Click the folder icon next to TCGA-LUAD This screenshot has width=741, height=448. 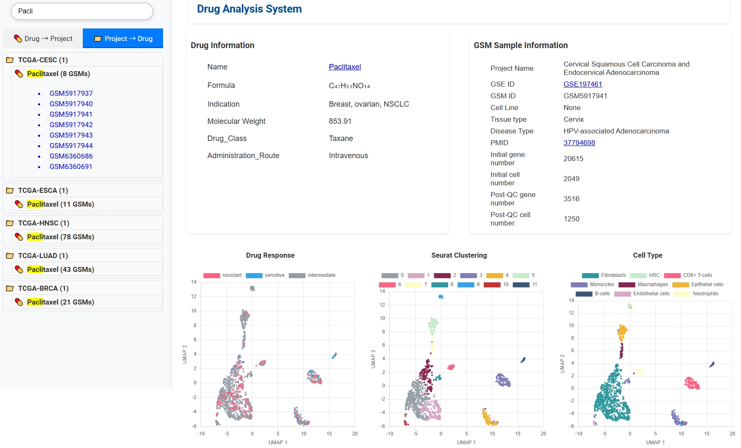point(10,256)
